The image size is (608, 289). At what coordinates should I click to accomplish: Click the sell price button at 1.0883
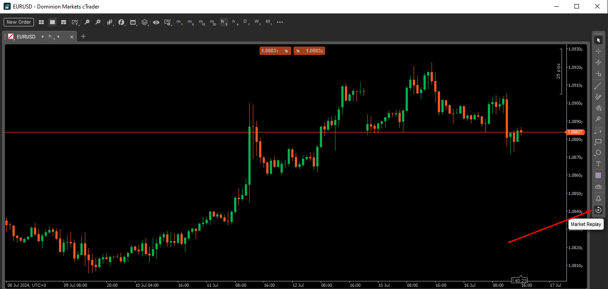[x=275, y=51]
